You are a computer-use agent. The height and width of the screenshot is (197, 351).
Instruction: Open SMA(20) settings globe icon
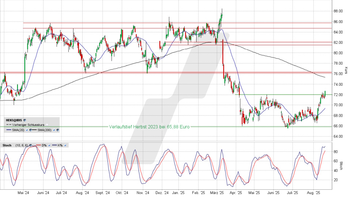(30, 130)
